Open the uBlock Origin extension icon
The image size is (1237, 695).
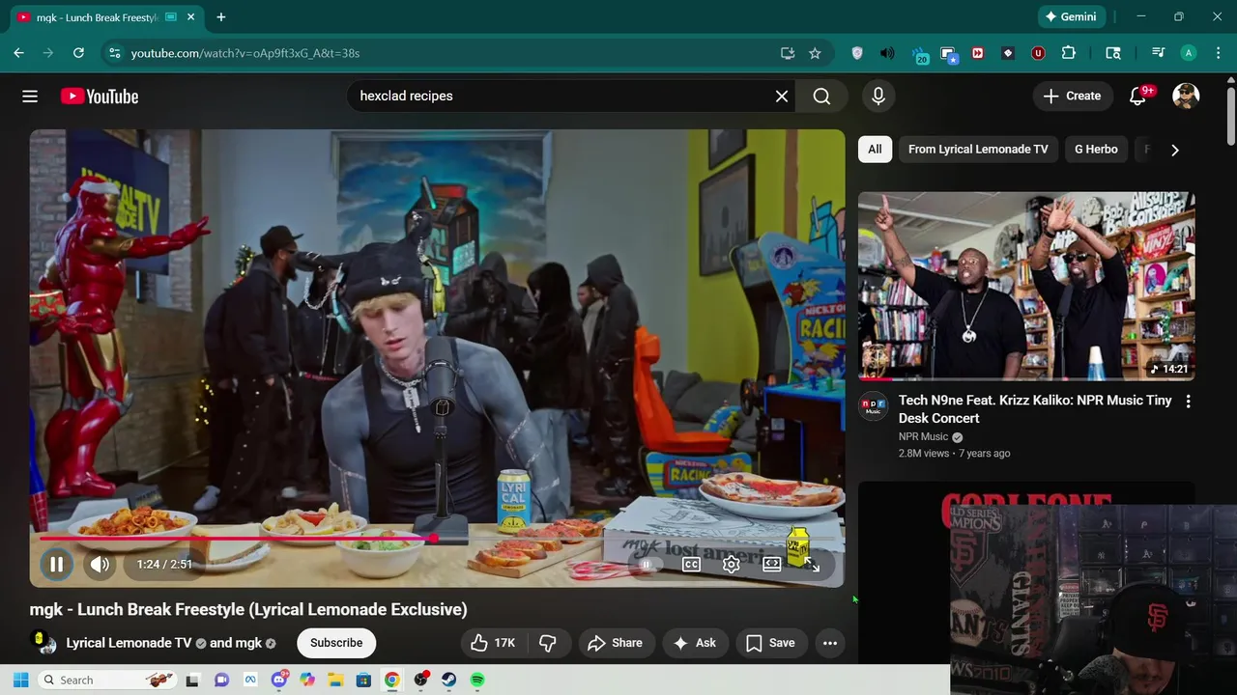tap(1038, 53)
